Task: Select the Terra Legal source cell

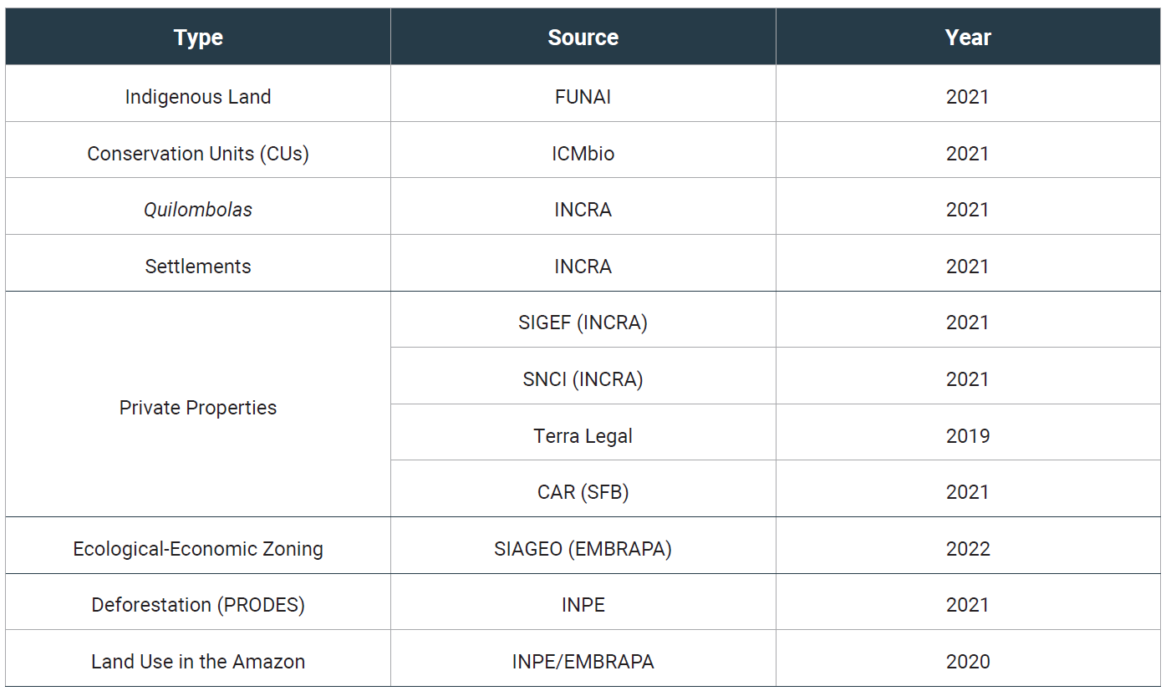Action: click(583, 435)
